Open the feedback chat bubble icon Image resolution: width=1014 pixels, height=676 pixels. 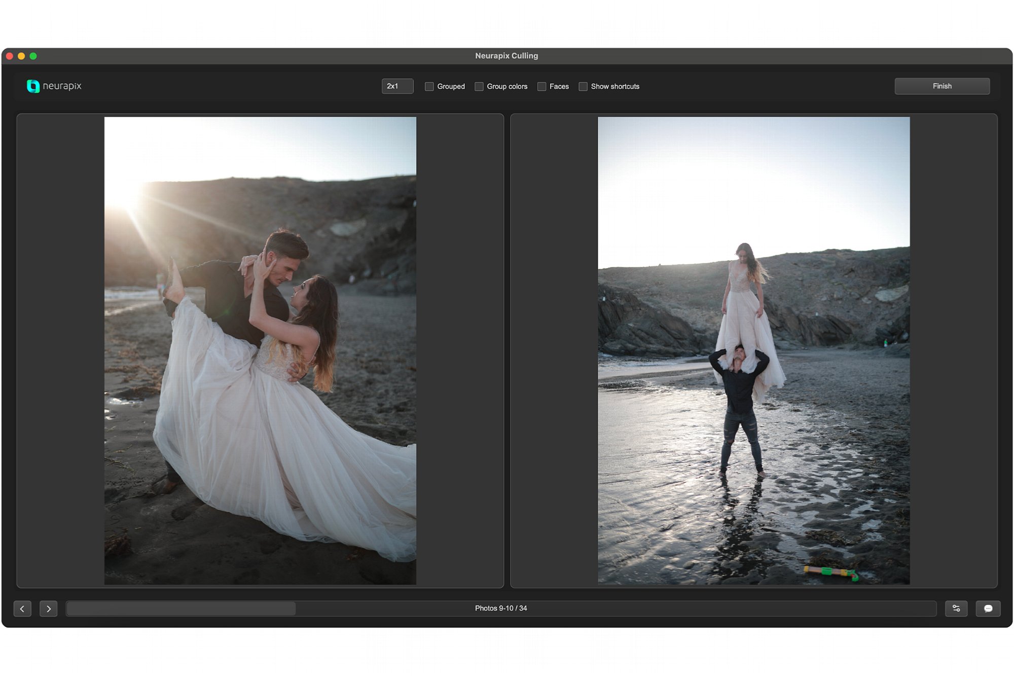click(x=988, y=609)
